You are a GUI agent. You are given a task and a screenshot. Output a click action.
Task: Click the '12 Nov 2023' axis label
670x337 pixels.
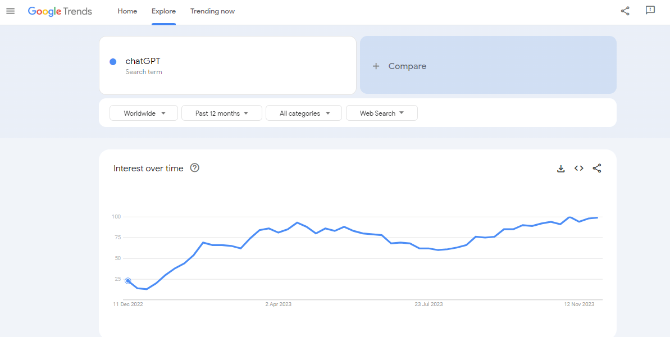579,304
